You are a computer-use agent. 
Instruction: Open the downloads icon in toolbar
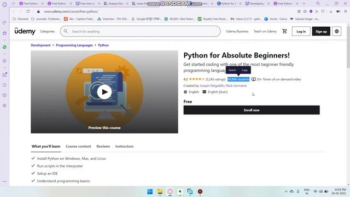coord(331,11)
